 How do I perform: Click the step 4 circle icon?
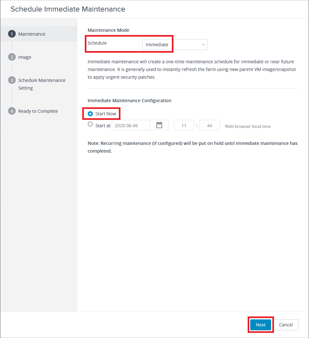(12, 111)
